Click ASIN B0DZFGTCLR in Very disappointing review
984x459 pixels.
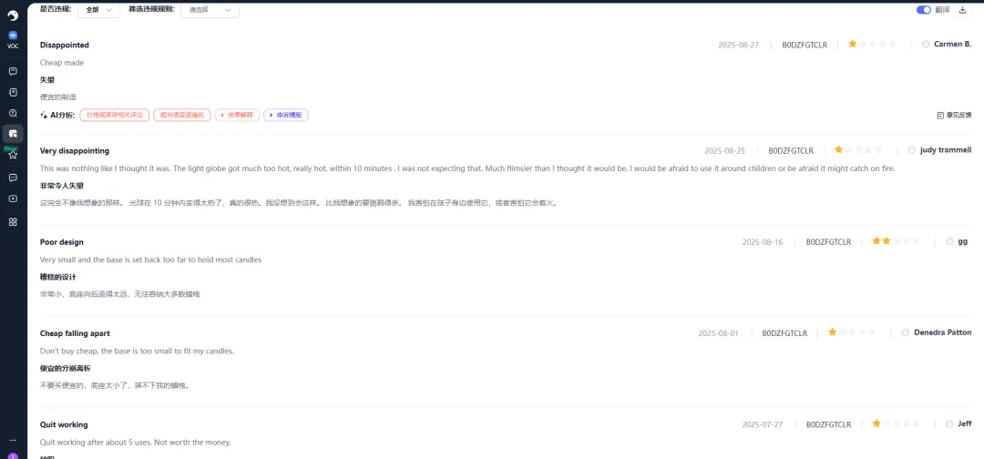point(791,151)
